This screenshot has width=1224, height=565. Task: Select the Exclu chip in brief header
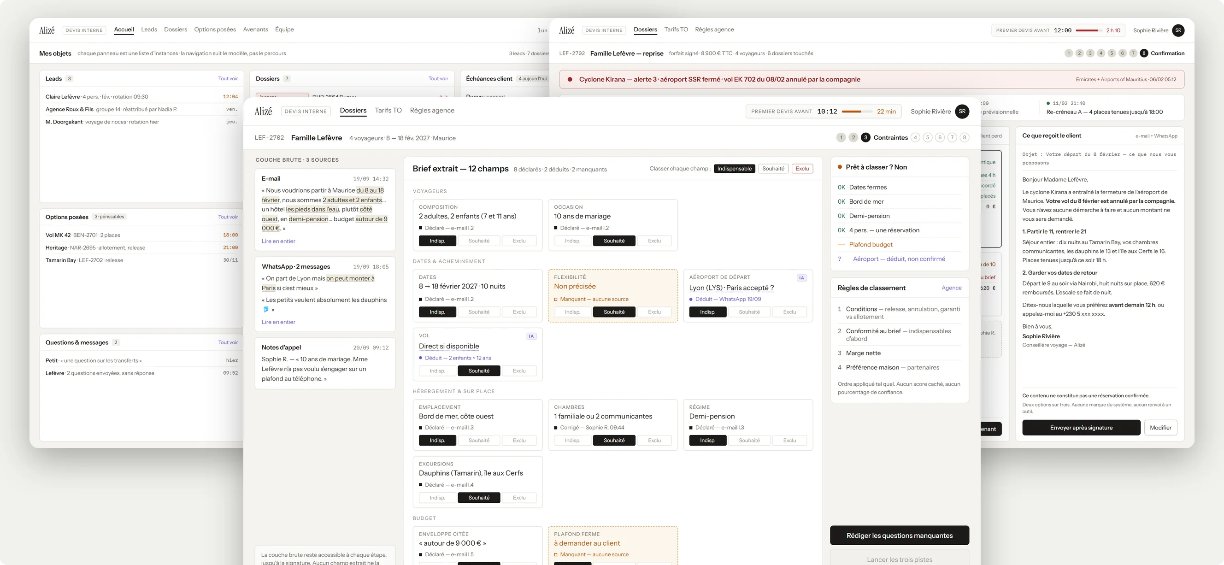802,169
